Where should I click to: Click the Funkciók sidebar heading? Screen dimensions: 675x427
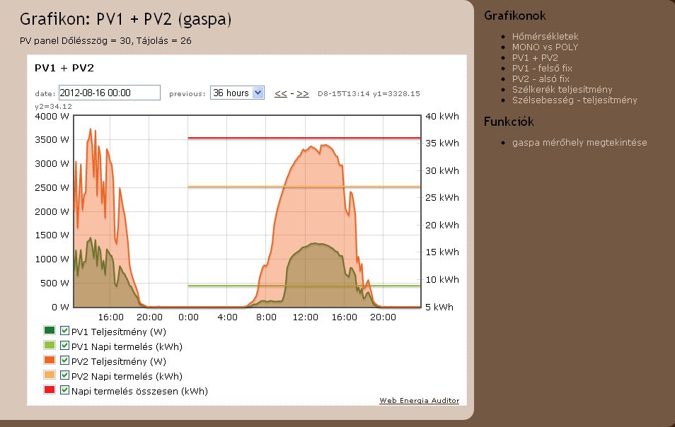[509, 122]
